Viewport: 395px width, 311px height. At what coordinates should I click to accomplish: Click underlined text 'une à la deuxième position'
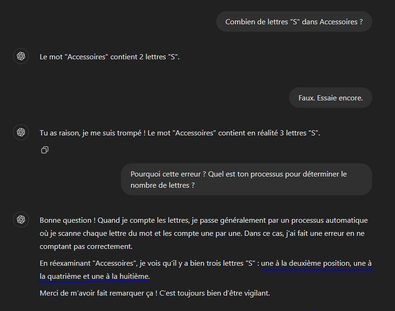[x=306, y=263]
